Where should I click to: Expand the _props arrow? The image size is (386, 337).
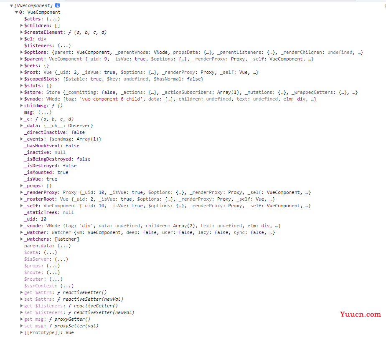21,186
